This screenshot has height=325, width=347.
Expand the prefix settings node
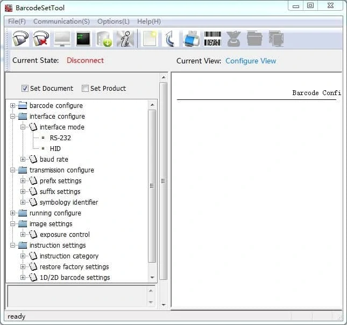coord(23,180)
